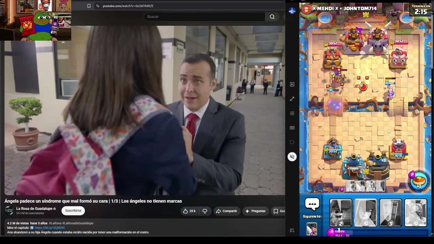Open the Pepe frog webcam overlay thumbnail
The height and width of the screenshot is (244, 434).
pos(36,20)
